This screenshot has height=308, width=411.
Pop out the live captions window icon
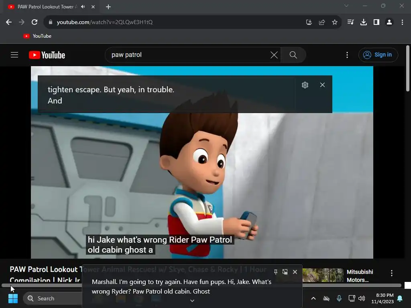click(x=285, y=272)
